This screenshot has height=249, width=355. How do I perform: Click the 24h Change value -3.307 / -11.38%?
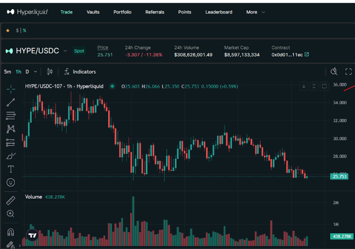pyautogui.click(x=144, y=55)
